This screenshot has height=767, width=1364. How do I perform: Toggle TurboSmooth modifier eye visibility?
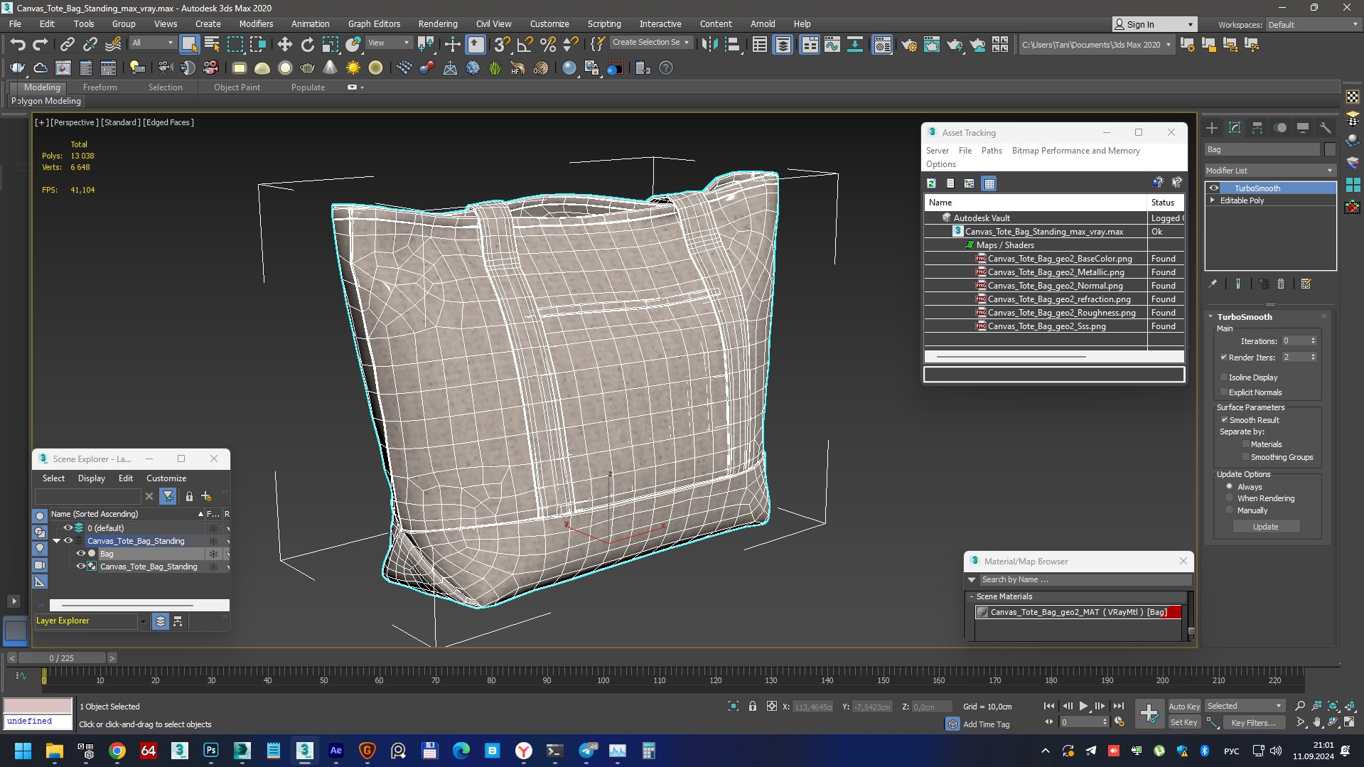(1214, 188)
